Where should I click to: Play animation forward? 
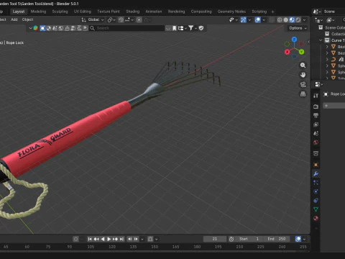[x=109, y=239]
